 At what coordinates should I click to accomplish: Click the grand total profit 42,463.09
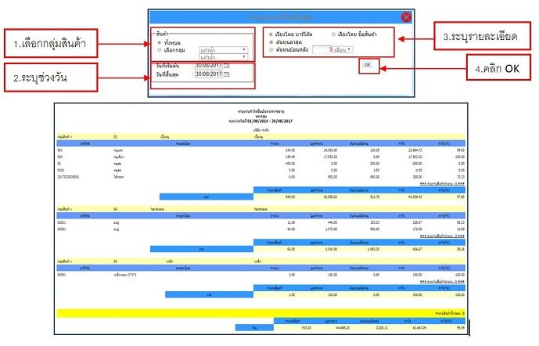click(x=419, y=328)
